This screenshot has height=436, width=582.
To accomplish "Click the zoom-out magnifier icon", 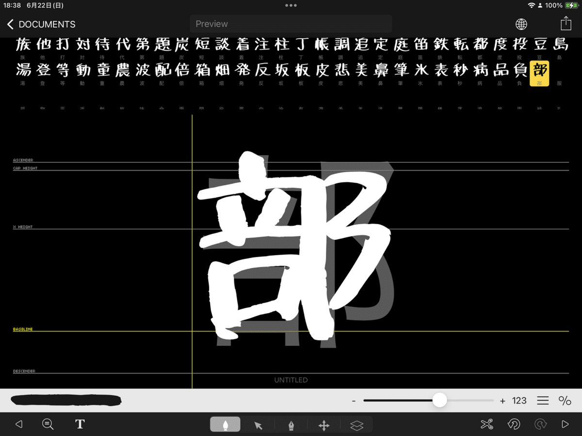I will coord(48,424).
